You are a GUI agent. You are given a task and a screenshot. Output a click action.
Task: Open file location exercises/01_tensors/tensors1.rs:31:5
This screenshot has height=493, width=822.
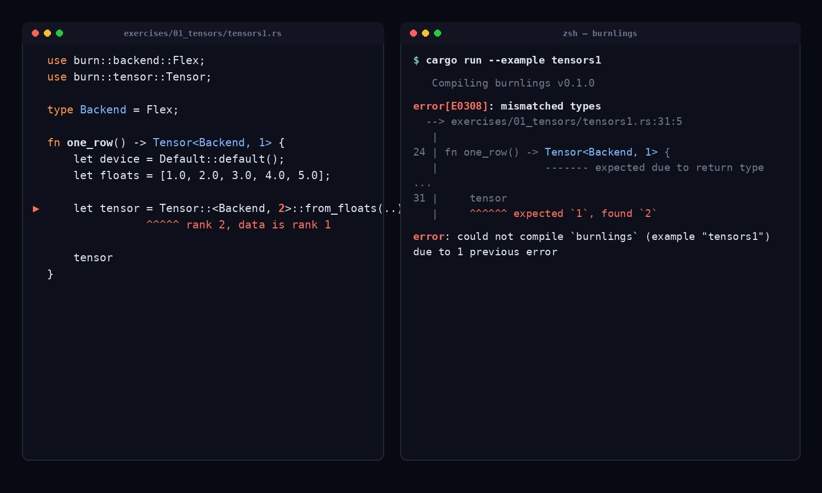[x=567, y=122]
